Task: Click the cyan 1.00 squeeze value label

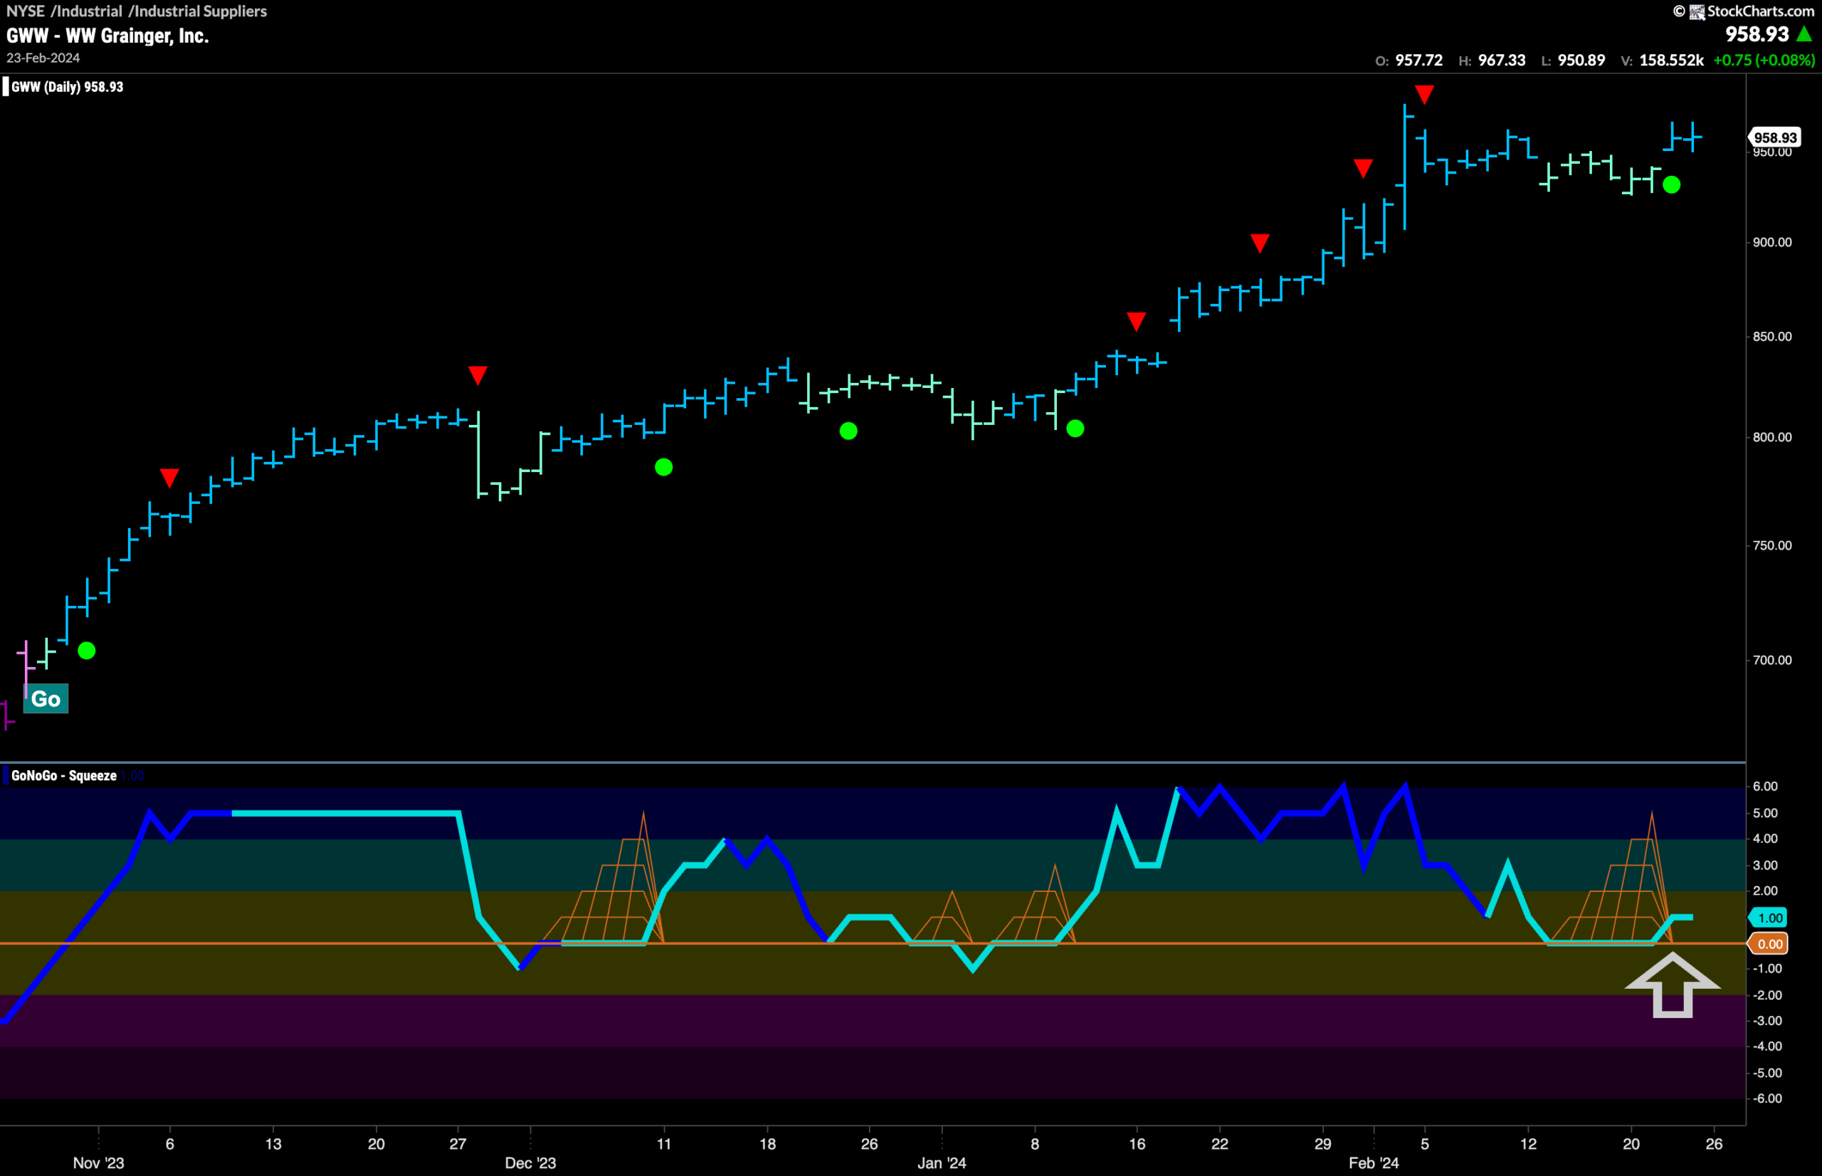Action: pos(1770,918)
